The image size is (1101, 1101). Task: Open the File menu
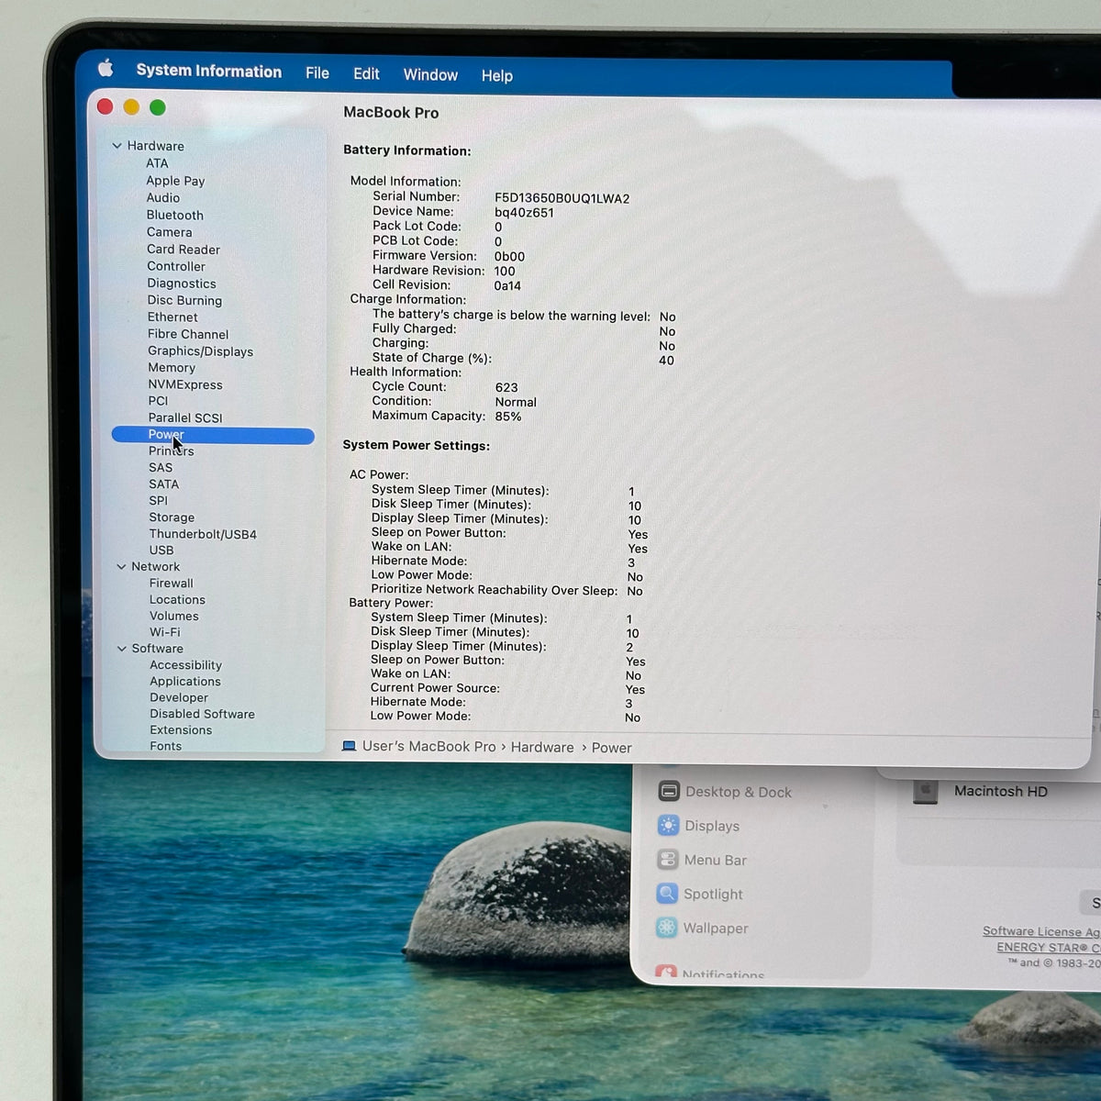(317, 73)
